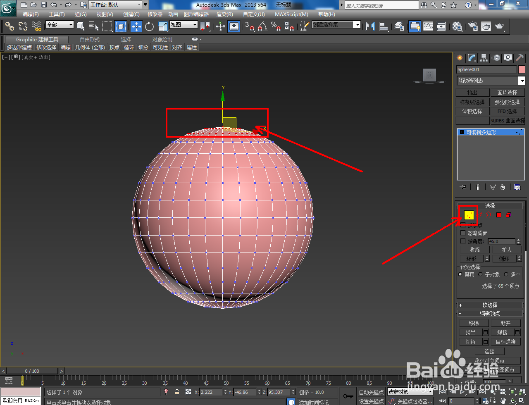
Task: Open the 全部 selection filter dropdown
Action: (60, 25)
